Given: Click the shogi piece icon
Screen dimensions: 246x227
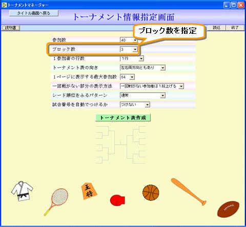Looking at the screenshot, I should tap(89, 191).
